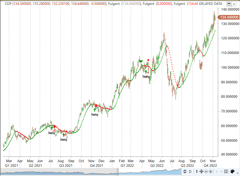240x176 pixels.
Task: Click the 140.000000 price axis label
Action: coord(230,9)
